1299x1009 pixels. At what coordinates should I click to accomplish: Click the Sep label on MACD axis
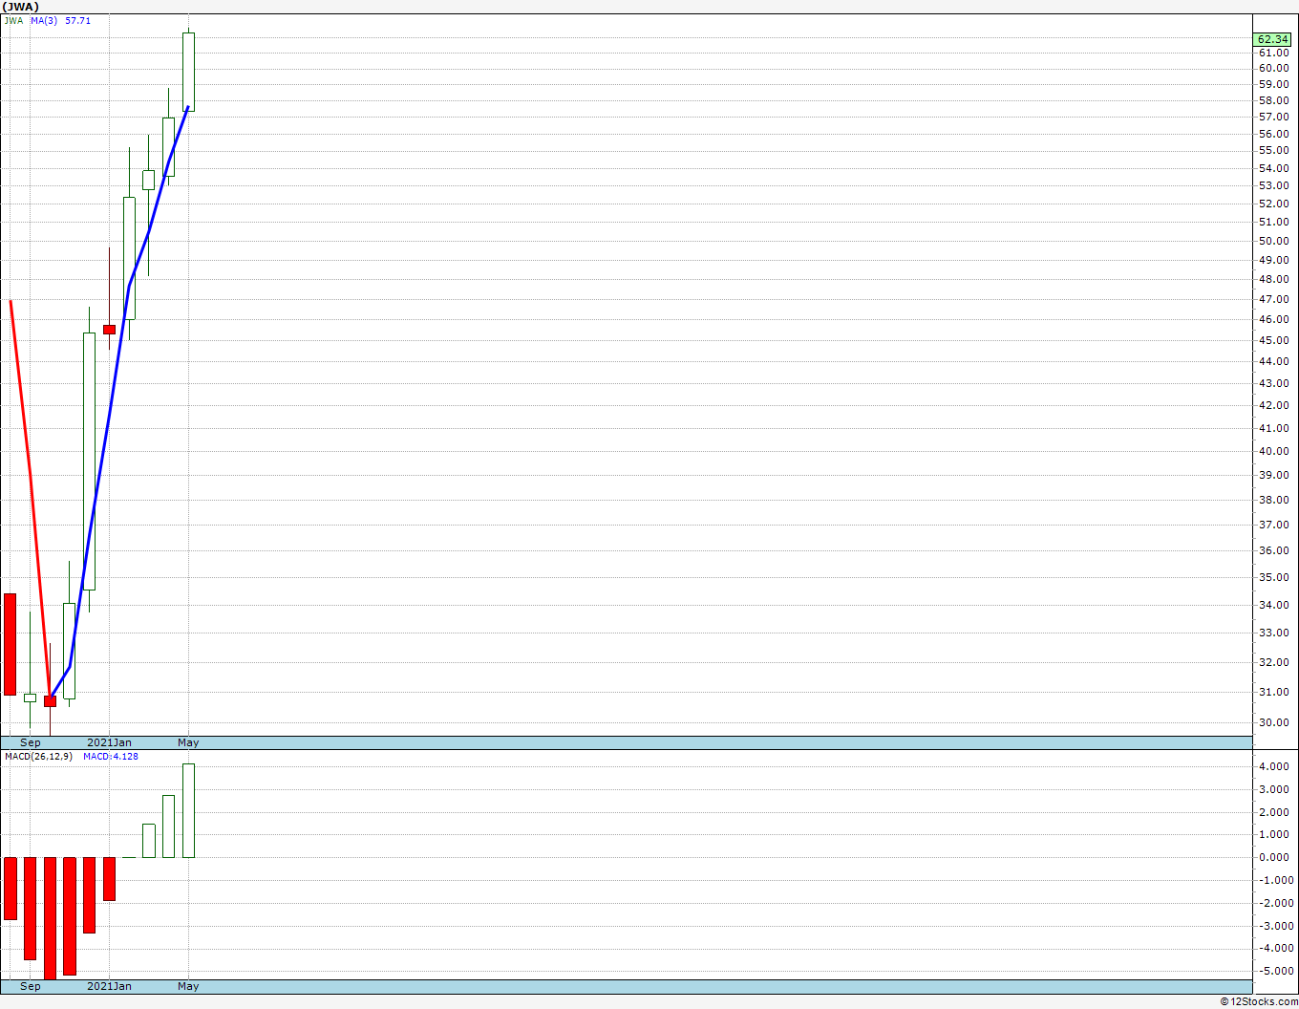tap(31, 986)
